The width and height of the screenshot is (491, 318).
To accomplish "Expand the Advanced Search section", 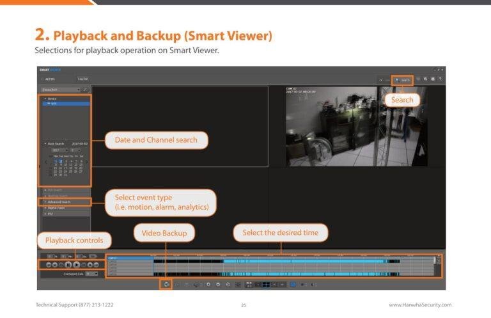I will tap(66, 202).
